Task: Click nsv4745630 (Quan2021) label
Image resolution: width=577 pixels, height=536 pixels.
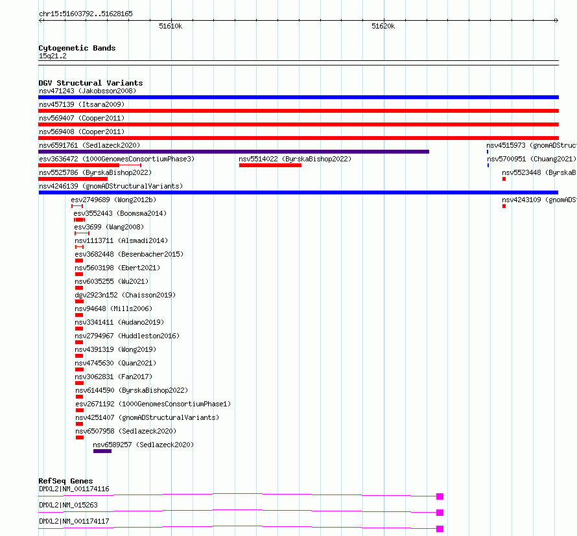Action: point(115,363)
